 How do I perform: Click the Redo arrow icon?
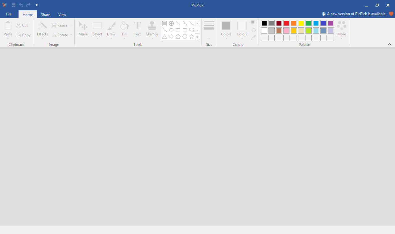point(28,5)
